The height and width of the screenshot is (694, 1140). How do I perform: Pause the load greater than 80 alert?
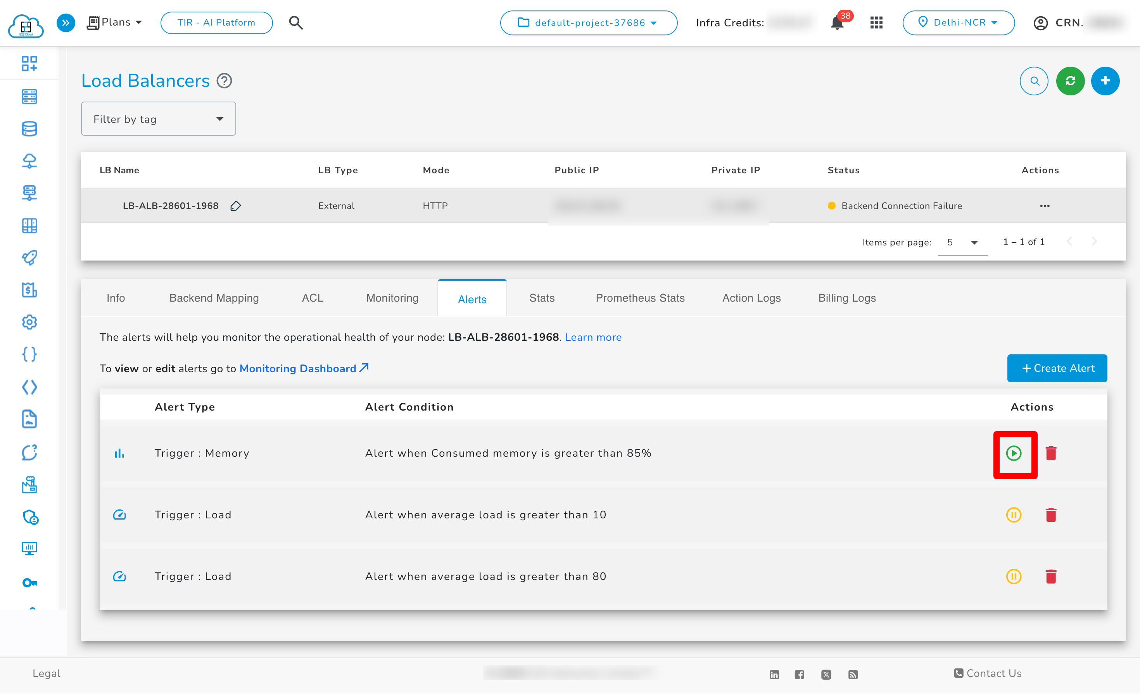coord(1013,576)
